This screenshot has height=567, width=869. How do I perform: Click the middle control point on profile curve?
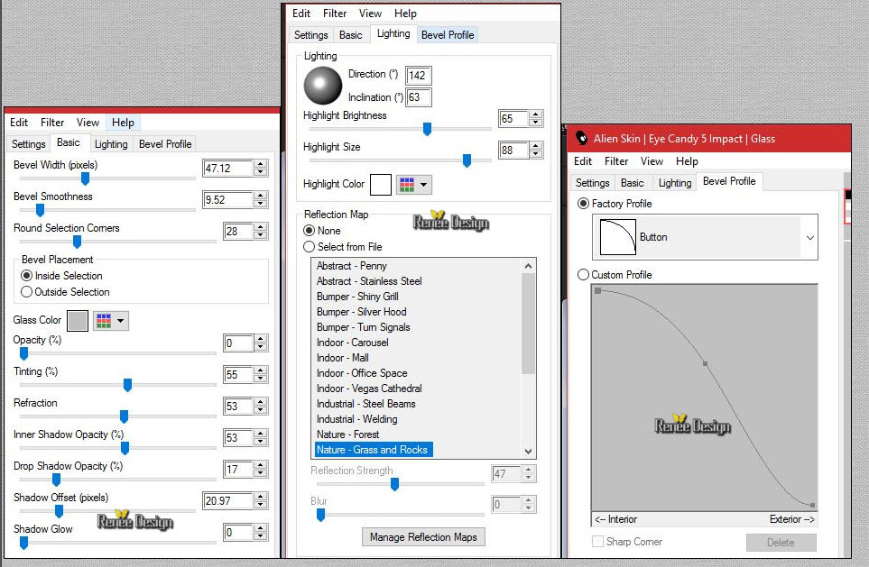tap(705, 364)
